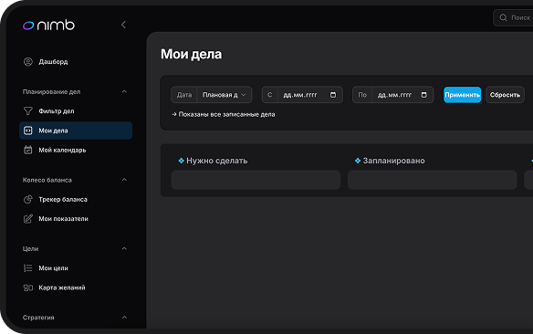533x334 pixels.
Task: Click the Дата label in the filter
Action: [184, 95]
